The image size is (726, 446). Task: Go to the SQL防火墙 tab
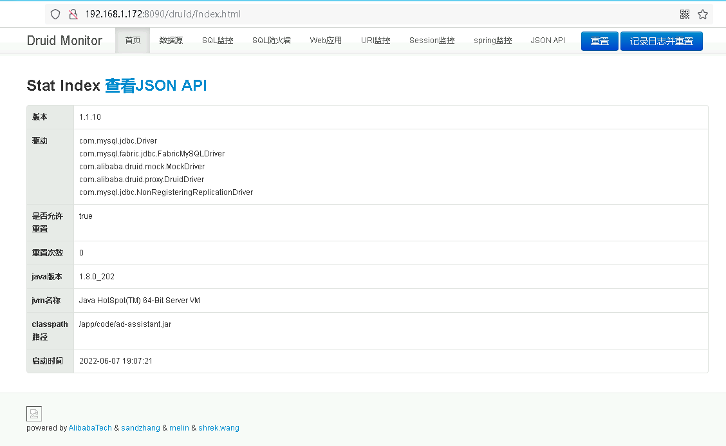(x=272, y=41)
